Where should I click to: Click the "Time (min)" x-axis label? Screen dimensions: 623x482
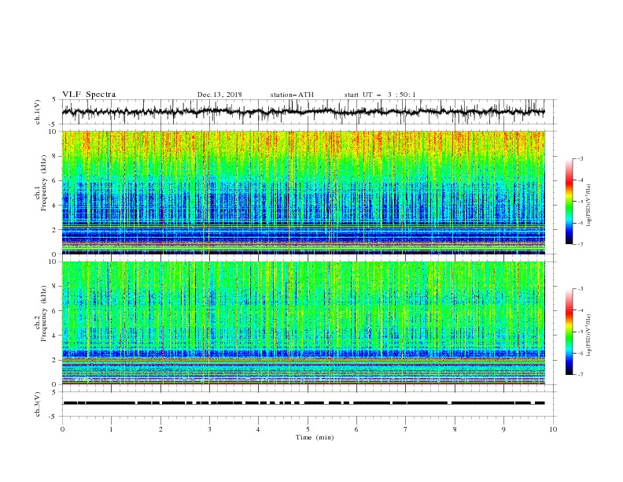pos(315,437)
